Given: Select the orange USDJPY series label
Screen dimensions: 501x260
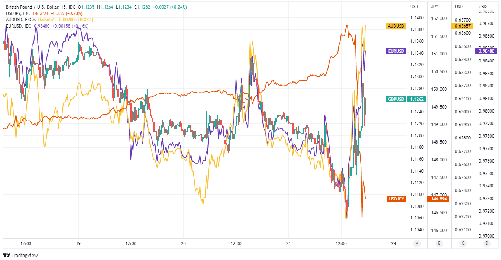Looking at the screenshot, I should [396, 199].
